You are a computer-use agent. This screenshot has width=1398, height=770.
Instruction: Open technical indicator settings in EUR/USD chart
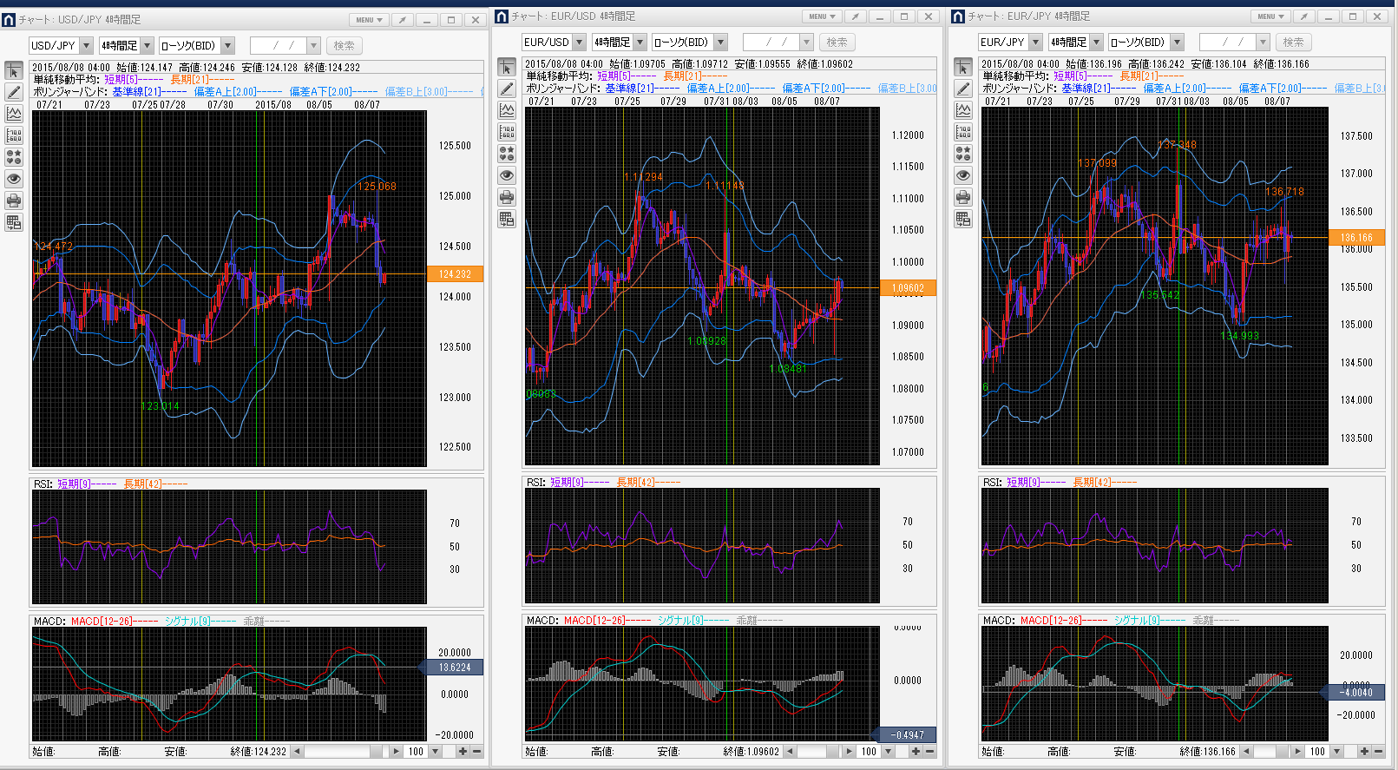[x=507, y=110]
